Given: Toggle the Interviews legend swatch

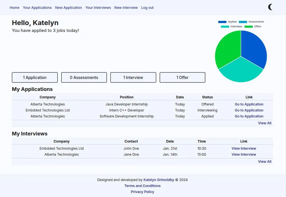Looking at the screenshot, I should coord(225,27).
